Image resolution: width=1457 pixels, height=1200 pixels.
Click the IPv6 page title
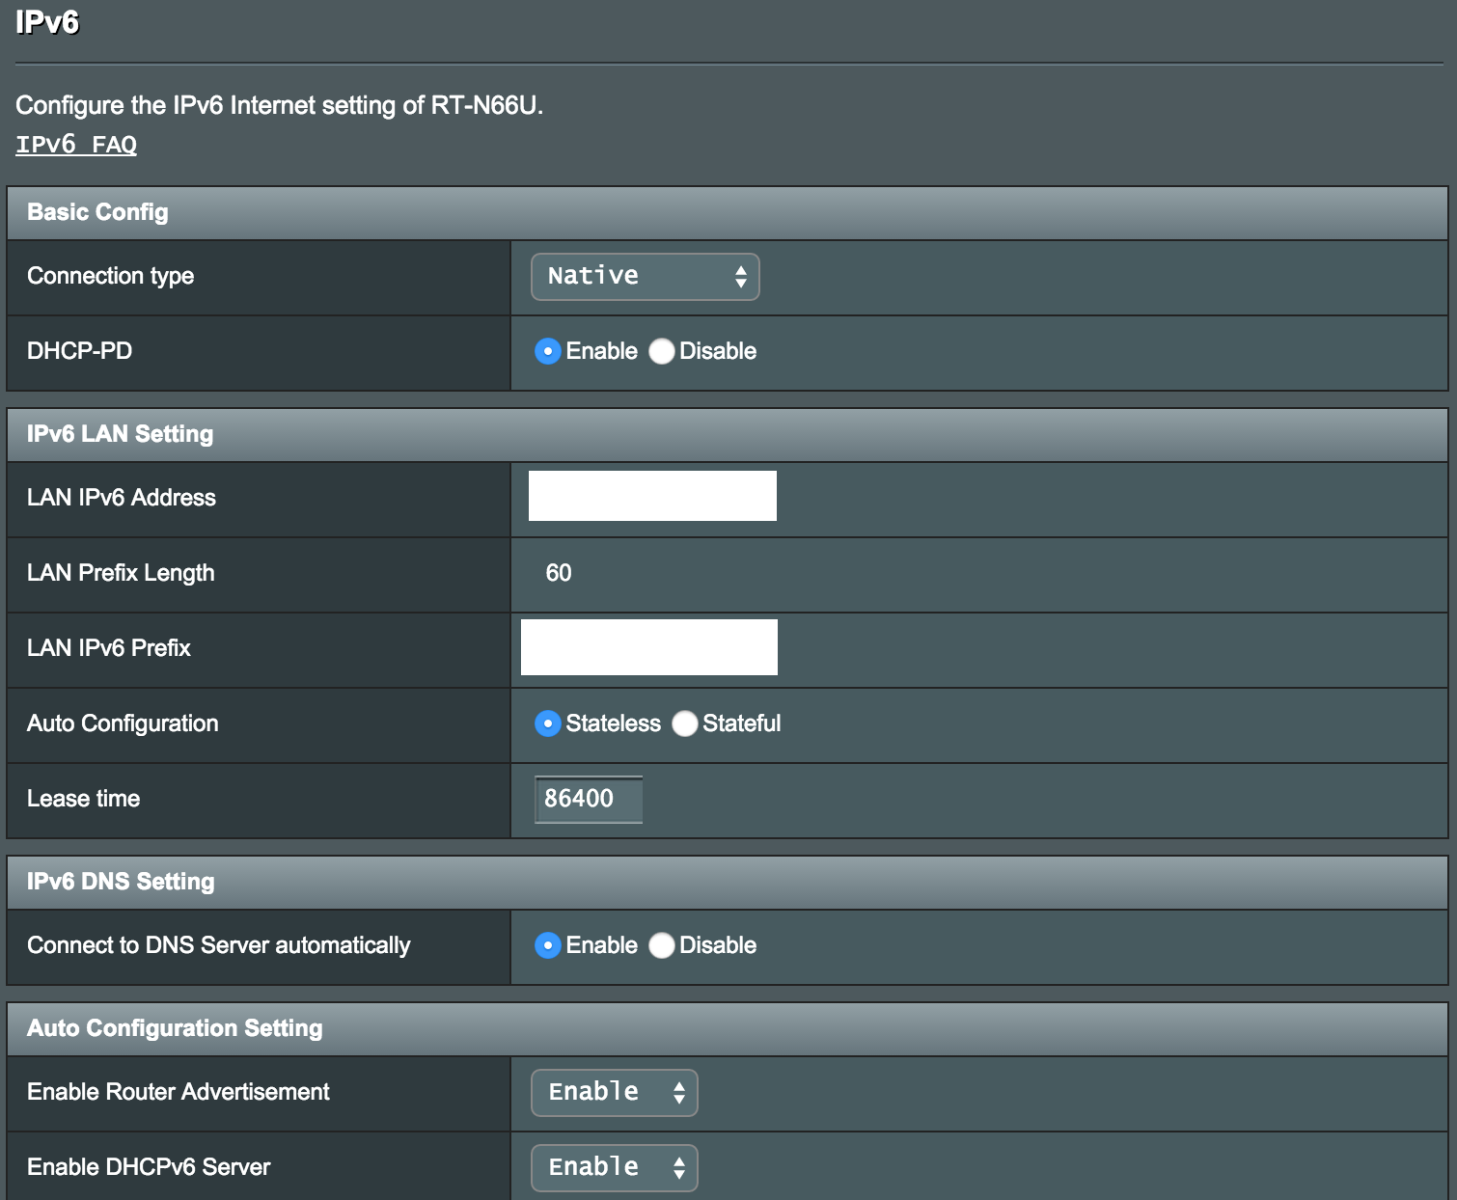pyautogui.click(x=47, y=21)
